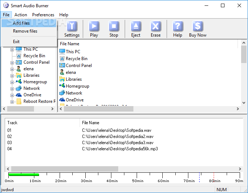
Task: Click OneDrive icon in file list
Action: (x=62, y=100)
